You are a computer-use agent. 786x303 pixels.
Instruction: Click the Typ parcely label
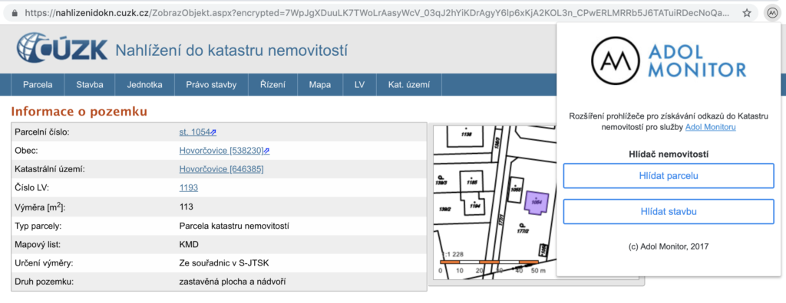click(x=38, y=226)
